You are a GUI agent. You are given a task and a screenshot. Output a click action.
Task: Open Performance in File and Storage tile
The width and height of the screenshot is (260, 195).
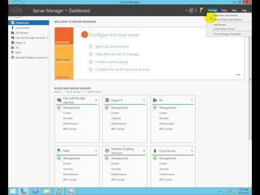pos(70,123)
